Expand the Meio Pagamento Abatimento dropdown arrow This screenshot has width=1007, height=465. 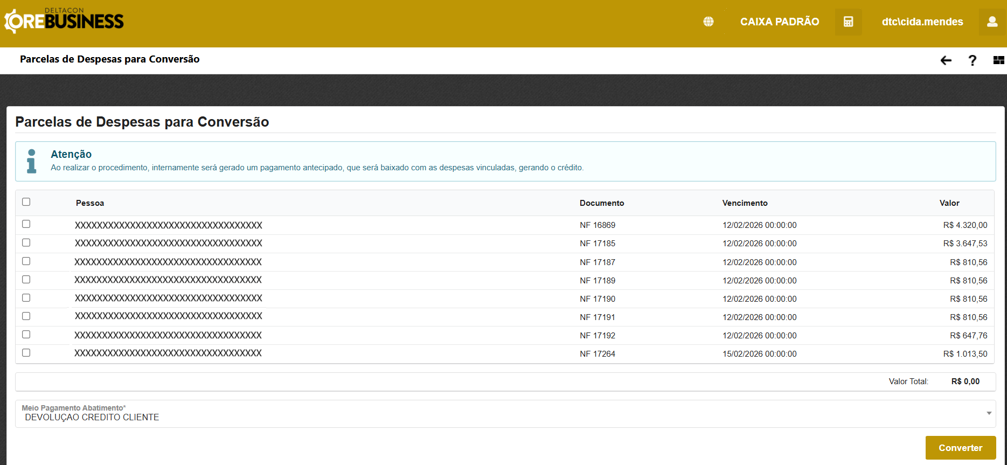[989, 413]
